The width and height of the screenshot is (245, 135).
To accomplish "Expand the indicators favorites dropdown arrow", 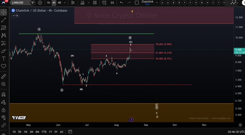I will [89, 3].
